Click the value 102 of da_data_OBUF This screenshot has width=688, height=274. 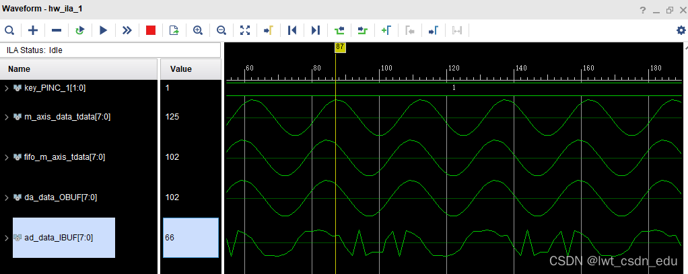[x=172, y=197]
